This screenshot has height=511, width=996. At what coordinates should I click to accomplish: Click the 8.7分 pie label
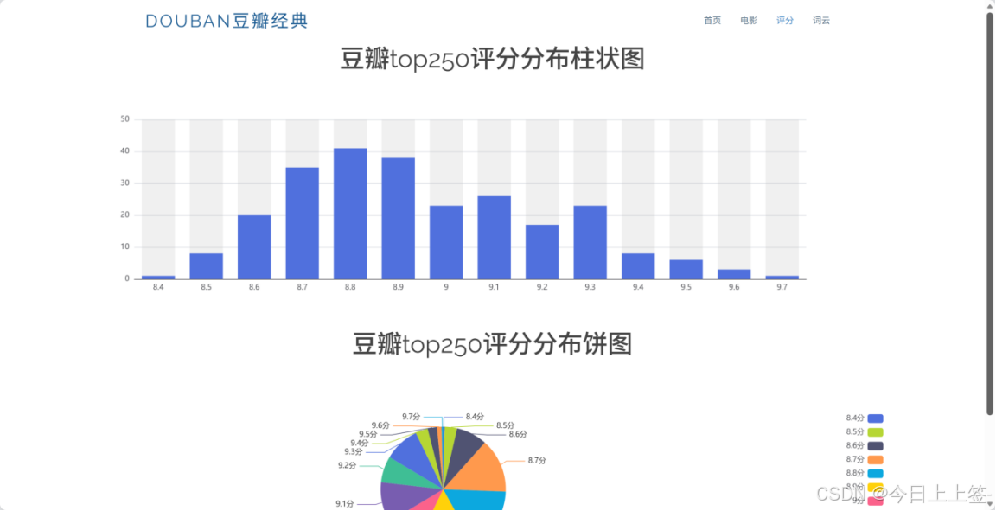(537, 461)
